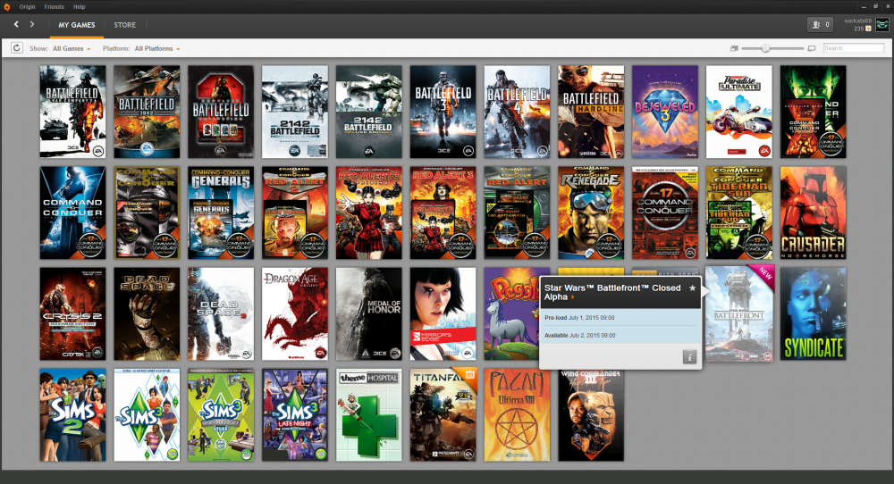Select the Red Alert 2 tile
The image size is (894, 484).
click(295, 213)
